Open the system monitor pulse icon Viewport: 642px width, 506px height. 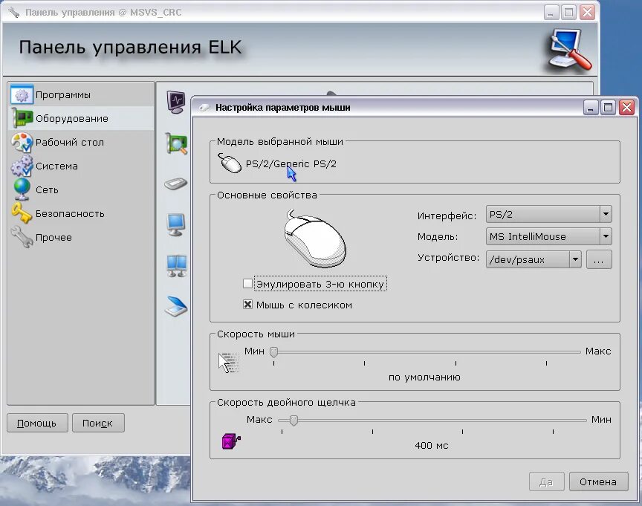(x=176, y=102)
